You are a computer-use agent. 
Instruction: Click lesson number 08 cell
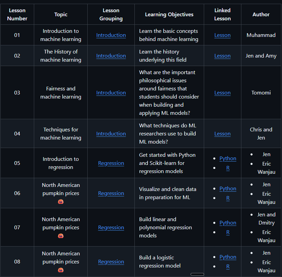point(17,262)
